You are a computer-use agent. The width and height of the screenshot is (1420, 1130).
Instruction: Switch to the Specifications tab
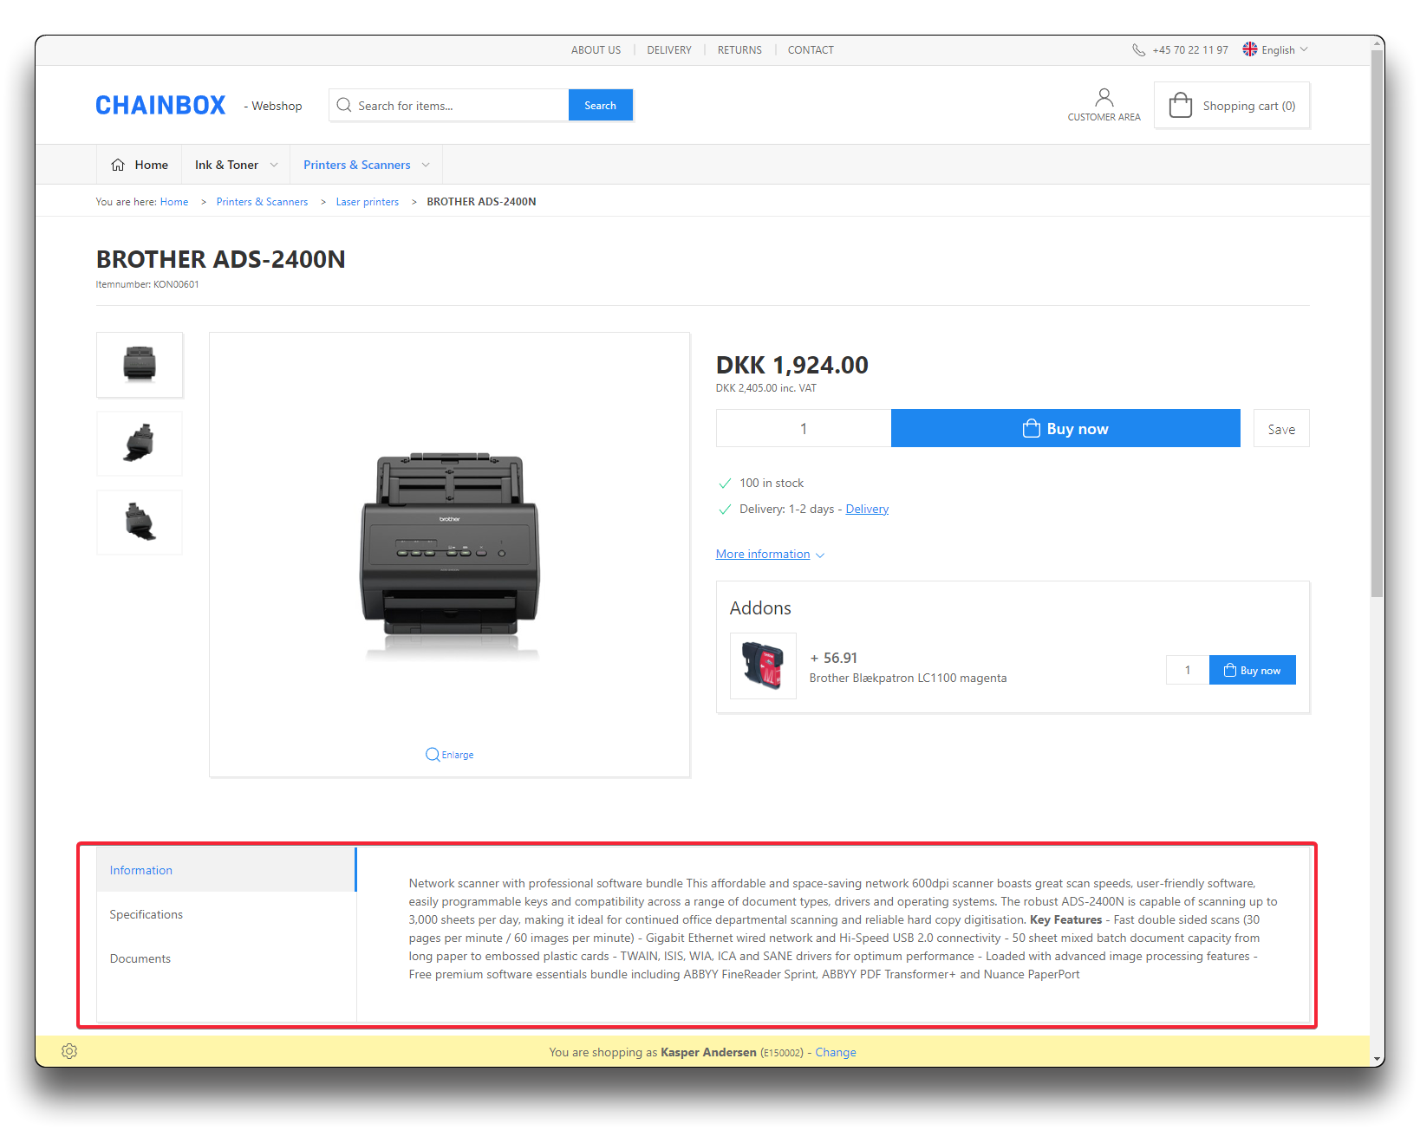click(x=147, y=914)
